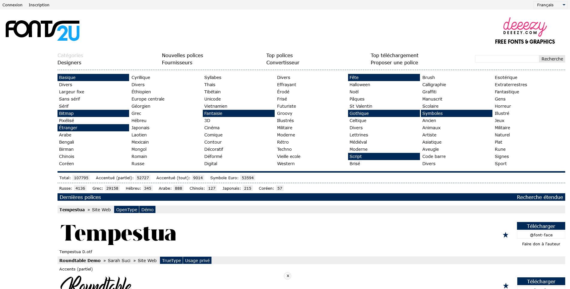Select the Code barre category
The height and width of the screenshot is (289, 570).
click(434, 156)
